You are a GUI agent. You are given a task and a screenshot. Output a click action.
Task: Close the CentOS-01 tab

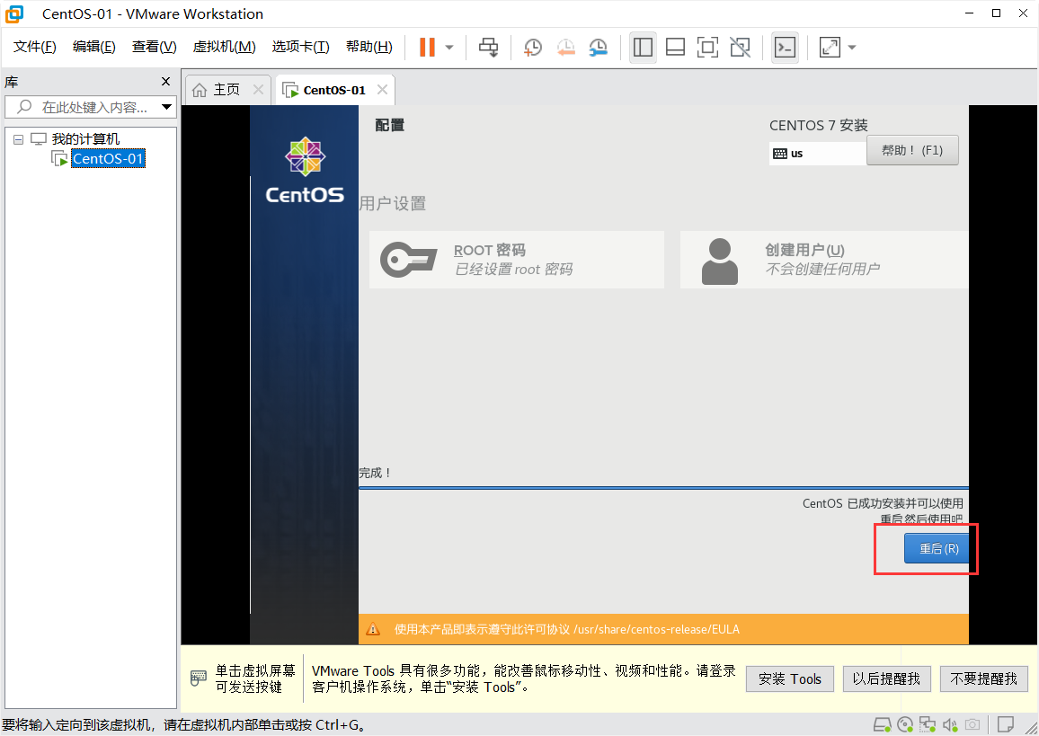coord(382,90)
